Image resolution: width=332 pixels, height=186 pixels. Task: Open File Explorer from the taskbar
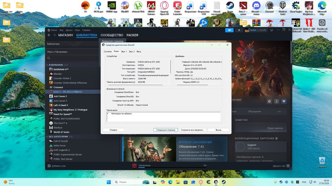(x=178, y=182)
